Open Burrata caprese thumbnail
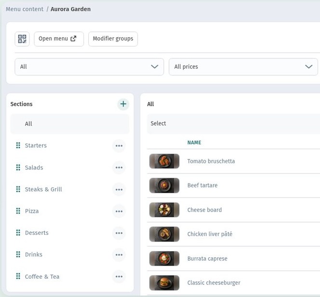Image resolution: width=320 pixels, height=297 pixels. point(164,258)
